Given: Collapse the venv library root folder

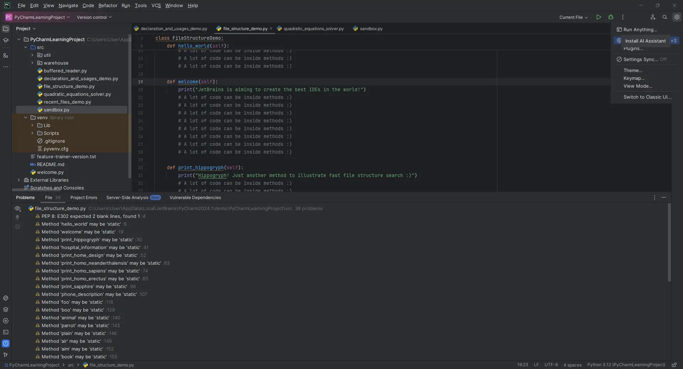Looking at the screenshot, I should pyautogui.click(x=26, y=117).
